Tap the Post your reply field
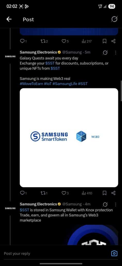Viewport: 122px width, 266px height. [56, 254]
